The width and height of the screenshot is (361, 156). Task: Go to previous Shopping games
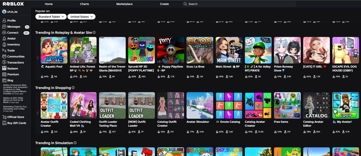(x=38, y=113)
